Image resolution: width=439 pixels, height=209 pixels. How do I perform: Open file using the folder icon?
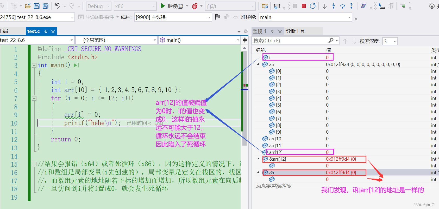28,6
